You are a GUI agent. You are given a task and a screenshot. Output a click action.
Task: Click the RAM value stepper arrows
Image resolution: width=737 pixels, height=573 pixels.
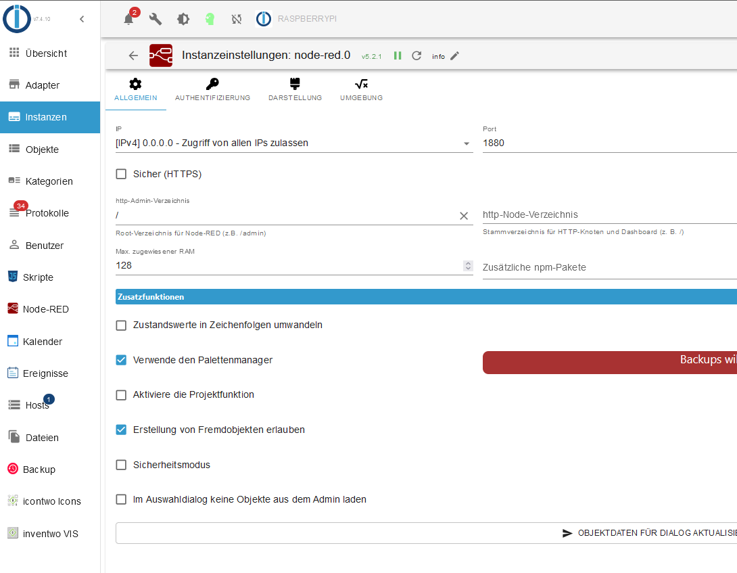coord(468,266)
